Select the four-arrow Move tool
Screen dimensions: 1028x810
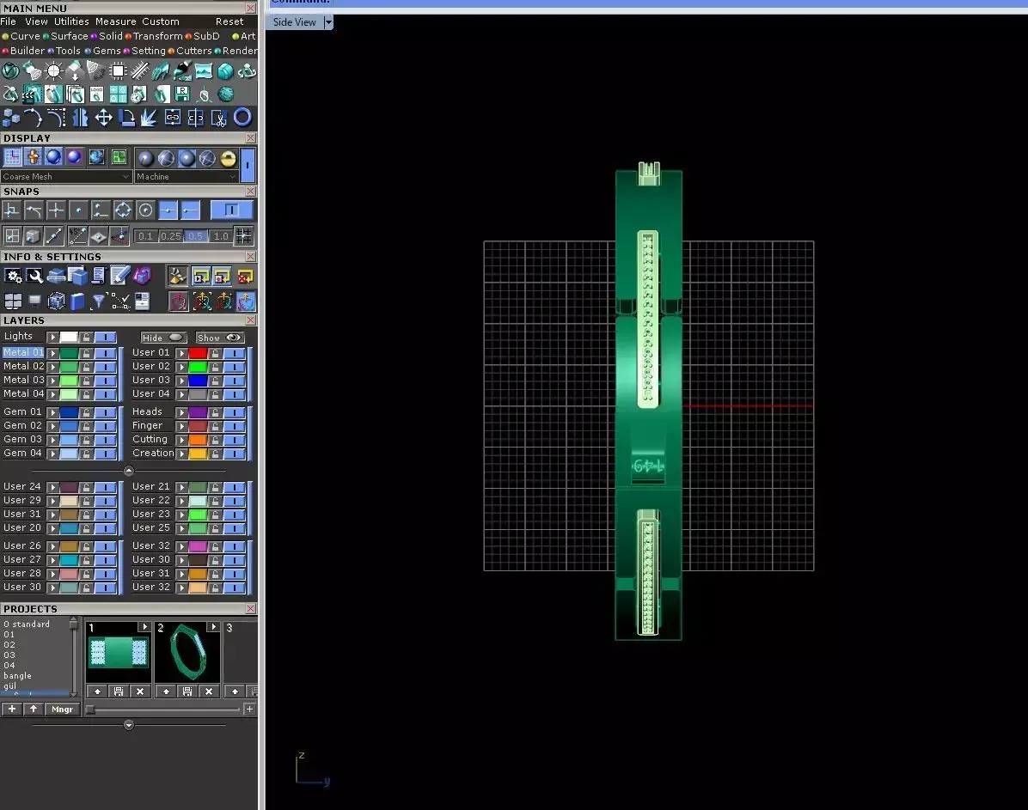coord(104,118)
